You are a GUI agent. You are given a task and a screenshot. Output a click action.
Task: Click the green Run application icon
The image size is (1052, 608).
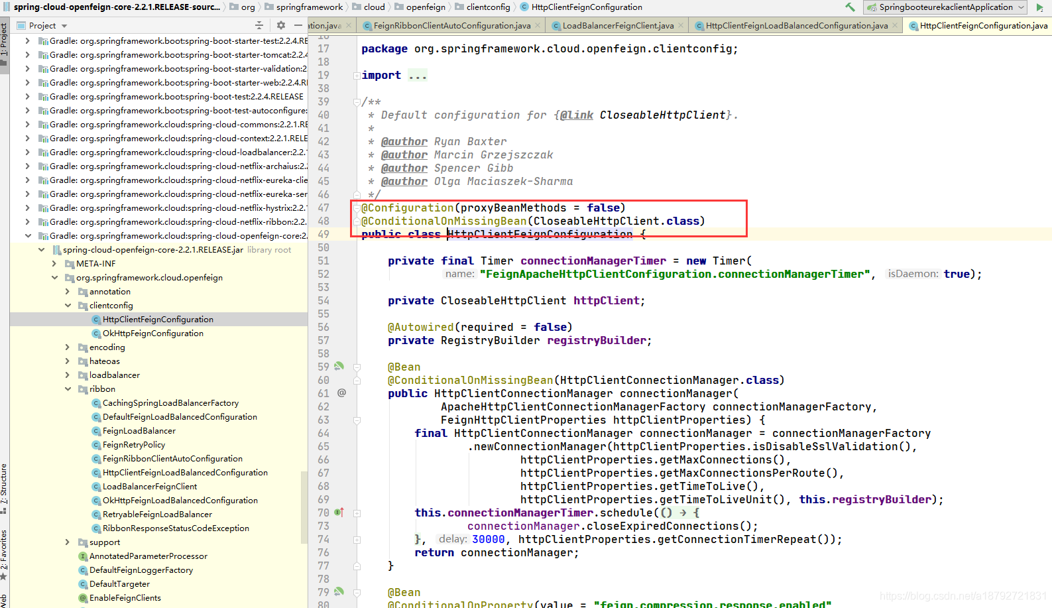(x=1040, y=7)
